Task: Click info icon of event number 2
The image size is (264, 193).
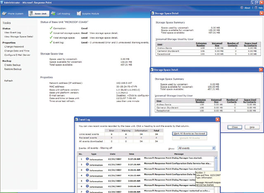Action: pyautogui.click(x=87, y=164)
